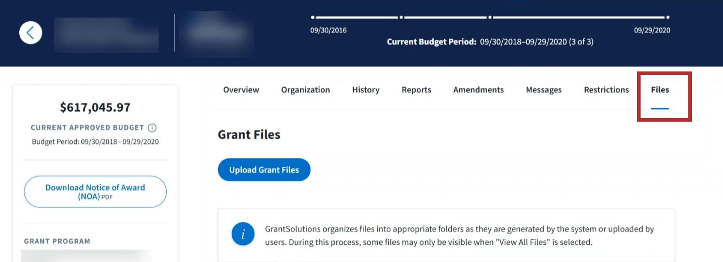Viewport: 723px width, 262px height.
Task: Download Notice of Award (NOA) PDF
Action: 95,192
